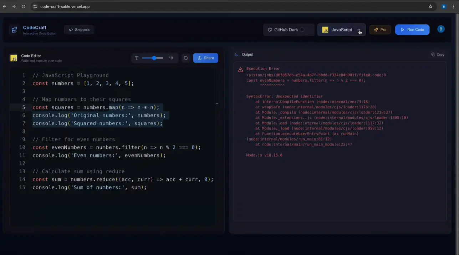Click the Execution Error warning icon

point(240,70)
